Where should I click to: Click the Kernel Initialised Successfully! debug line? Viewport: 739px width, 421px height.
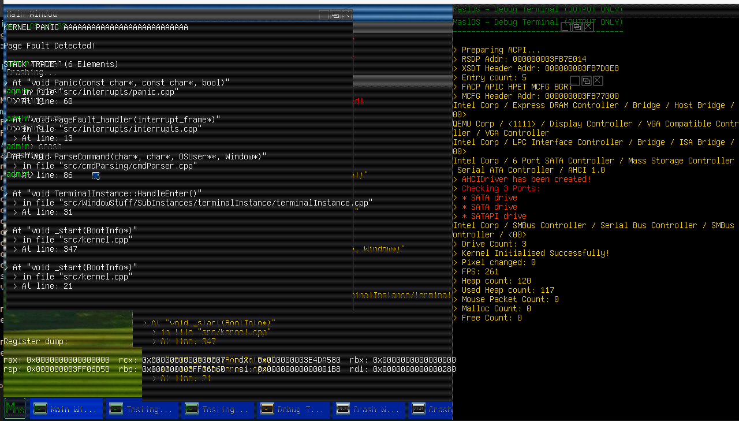535,253
